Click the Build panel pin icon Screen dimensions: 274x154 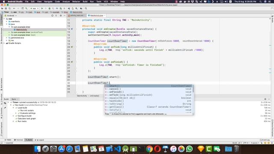5,108
